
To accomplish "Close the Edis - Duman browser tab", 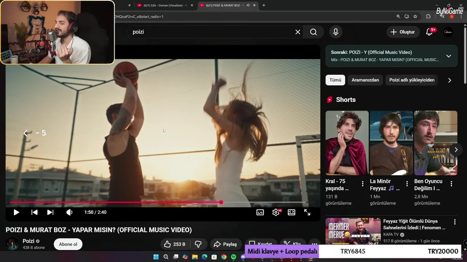I will tap(192, 5).
